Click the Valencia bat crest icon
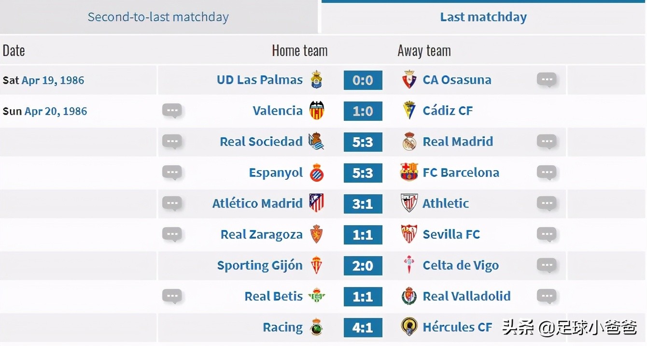This screenshot has width=647, height=346. [x=317, y=111]
